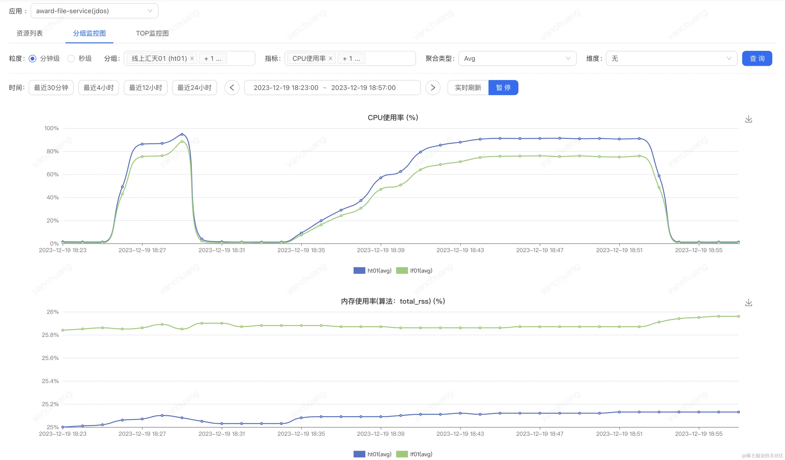
Task: Expand 聚合类型 Avg dropdown
Action: pos(517,59)
